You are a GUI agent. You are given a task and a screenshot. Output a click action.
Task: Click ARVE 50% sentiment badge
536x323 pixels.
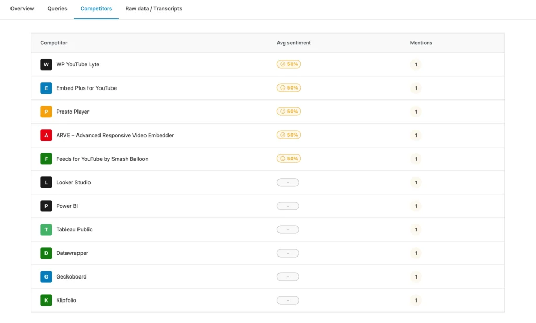click(289, 135)
